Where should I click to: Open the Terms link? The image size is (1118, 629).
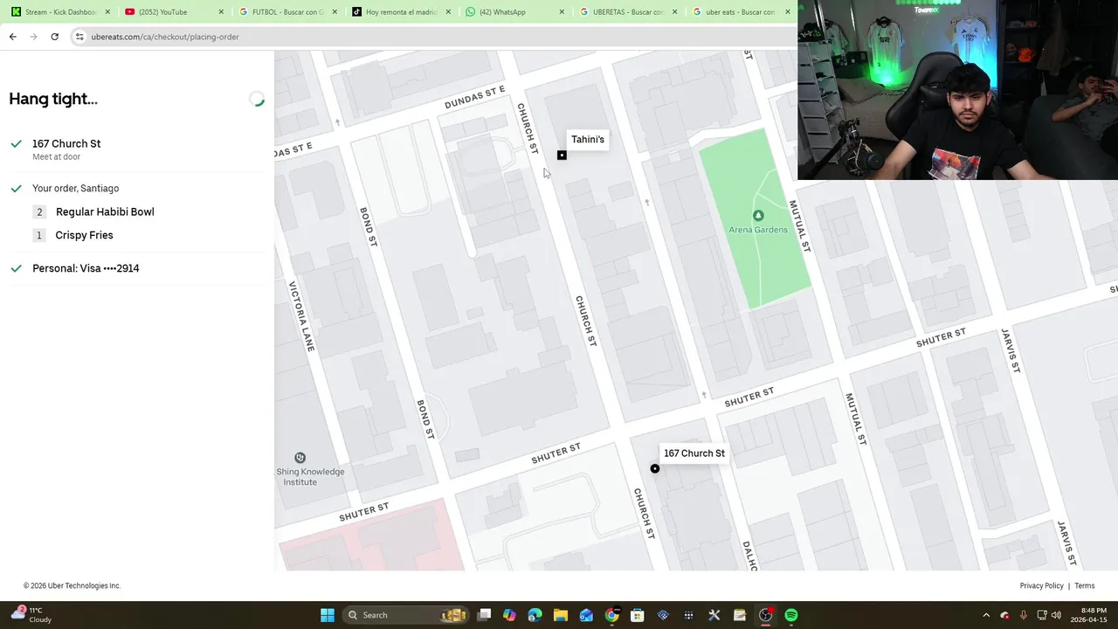(x=1084, y=586)
